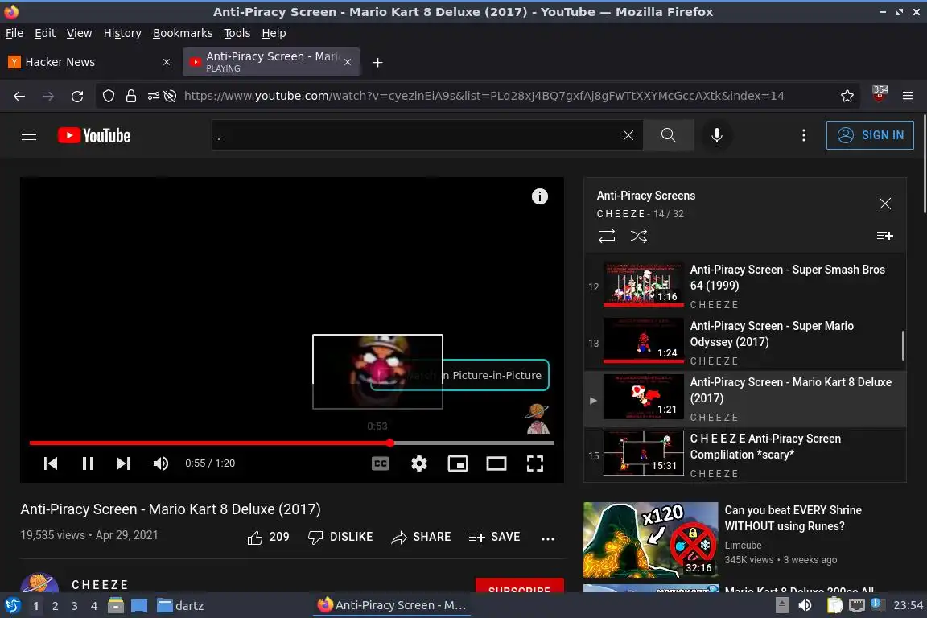Image resolution: width=927 pixels, height=618 pixels.
Task: Open tracking protection shield icon
Action: [108, 96]
